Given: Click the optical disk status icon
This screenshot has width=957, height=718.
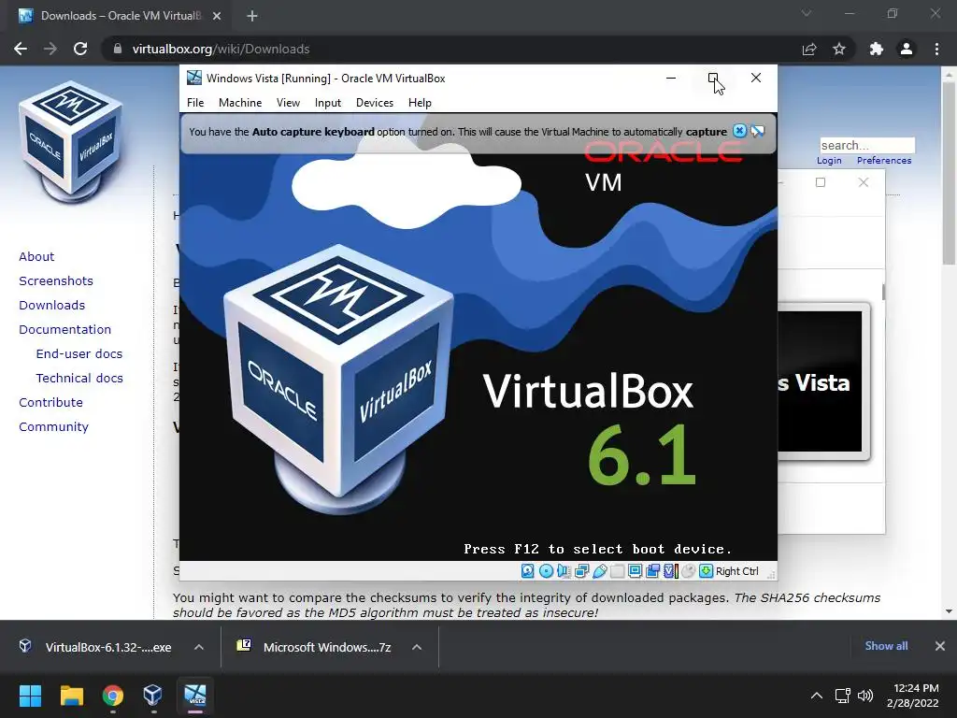Looking at the screenshot, I should [x=546, y=571].
